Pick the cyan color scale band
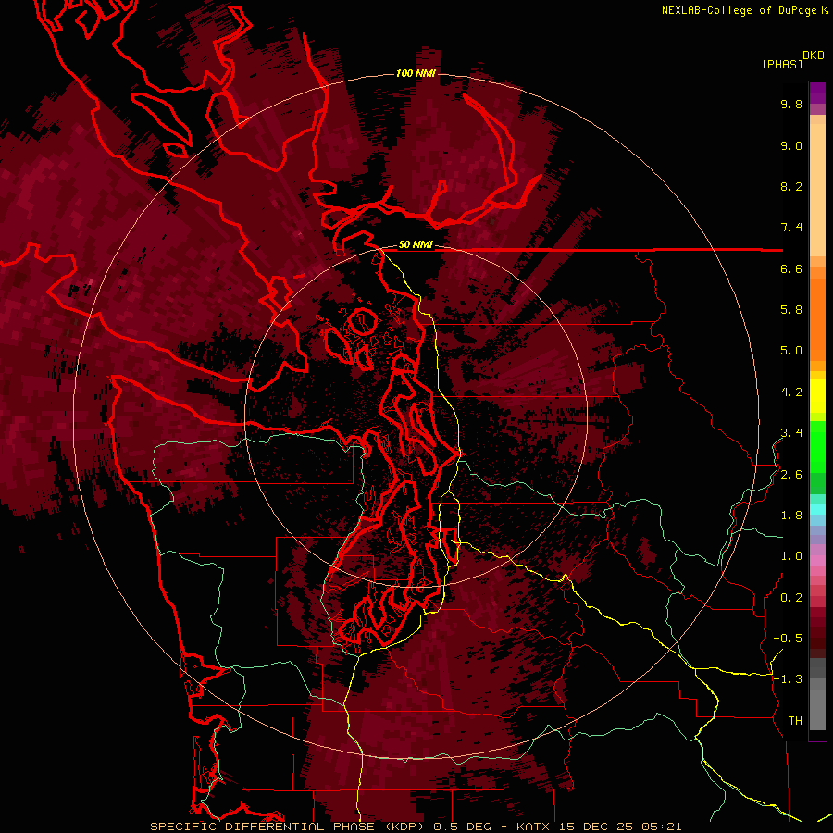Viewport: 833px width, 833px height. 817,509
